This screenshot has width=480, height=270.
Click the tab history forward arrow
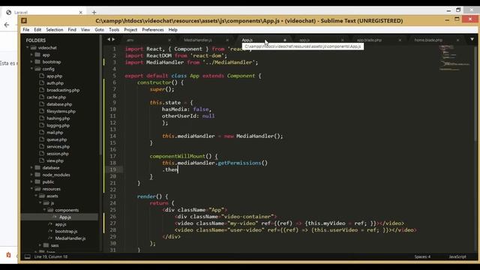pos(113,40)
